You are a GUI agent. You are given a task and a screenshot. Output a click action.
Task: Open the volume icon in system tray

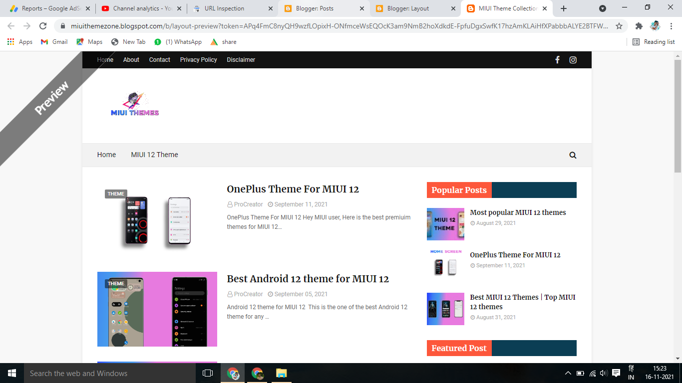coord(604,373)
